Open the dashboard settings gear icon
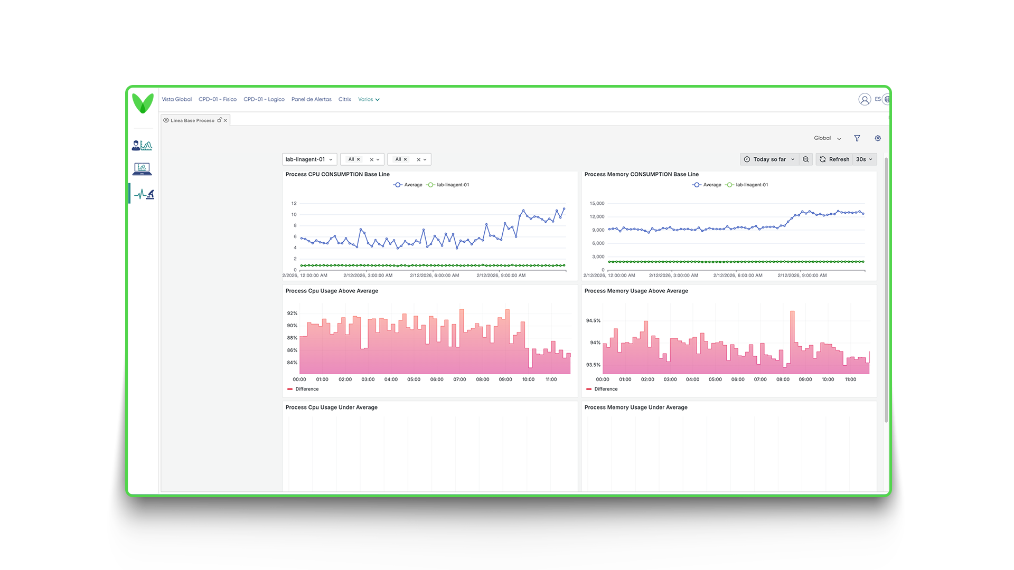The image size is (1014, 570). click(878, 138)
